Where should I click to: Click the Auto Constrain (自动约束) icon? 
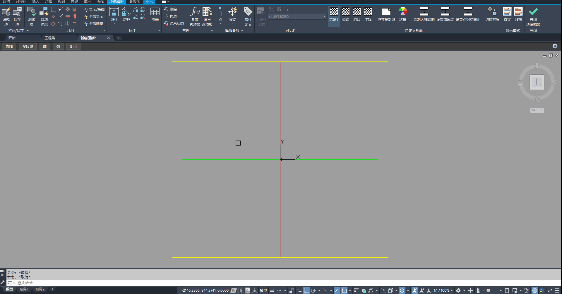coord(44,12)
